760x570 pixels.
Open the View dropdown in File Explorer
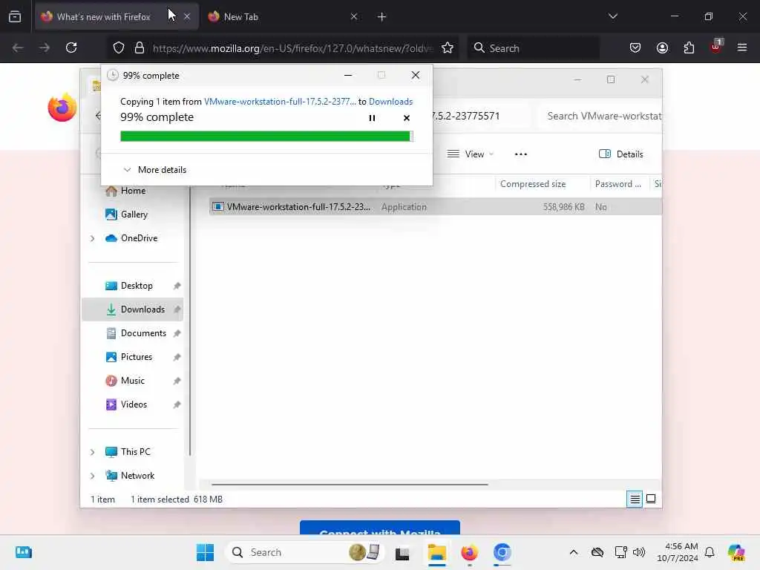470,154
